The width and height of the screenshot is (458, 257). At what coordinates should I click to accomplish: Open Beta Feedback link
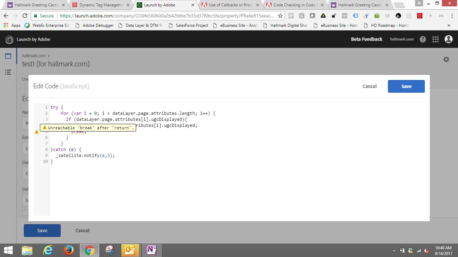click(366, 39)
